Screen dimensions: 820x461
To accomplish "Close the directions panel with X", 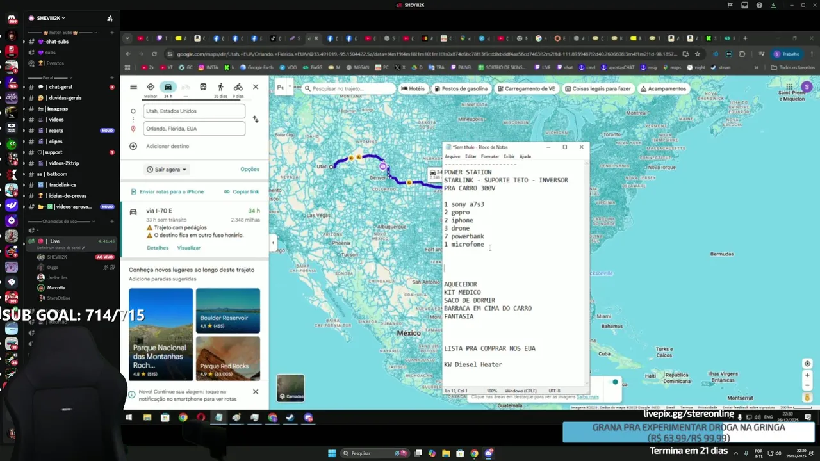I will tap(256, 87).
